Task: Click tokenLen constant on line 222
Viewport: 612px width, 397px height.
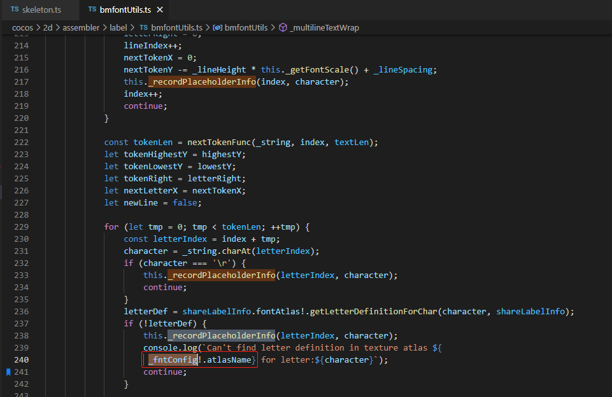Action: [x=153, y=143]
